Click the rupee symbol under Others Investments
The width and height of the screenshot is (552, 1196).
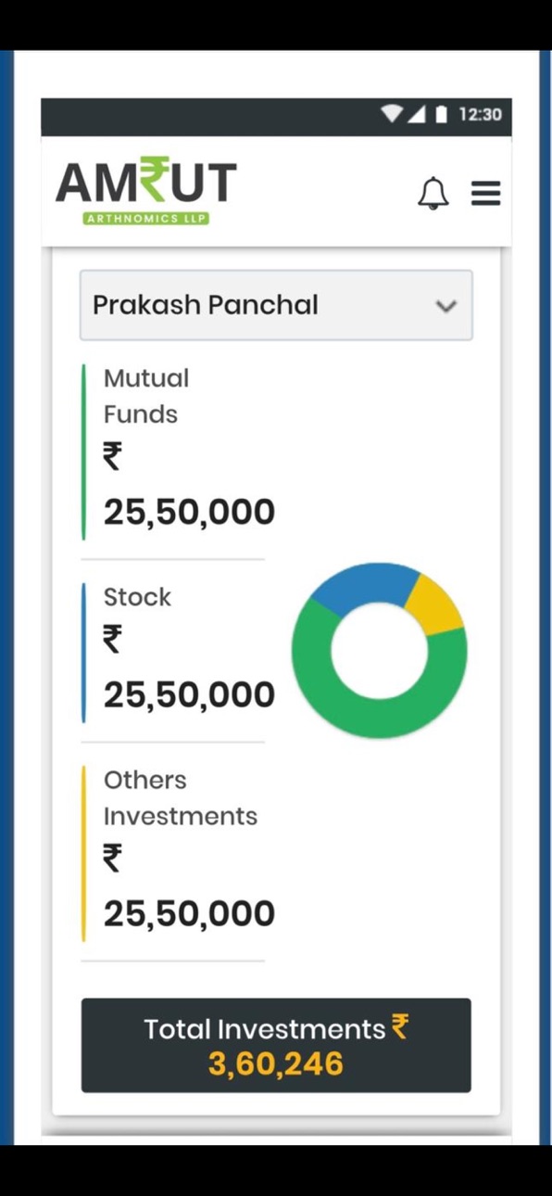(112, 859)
